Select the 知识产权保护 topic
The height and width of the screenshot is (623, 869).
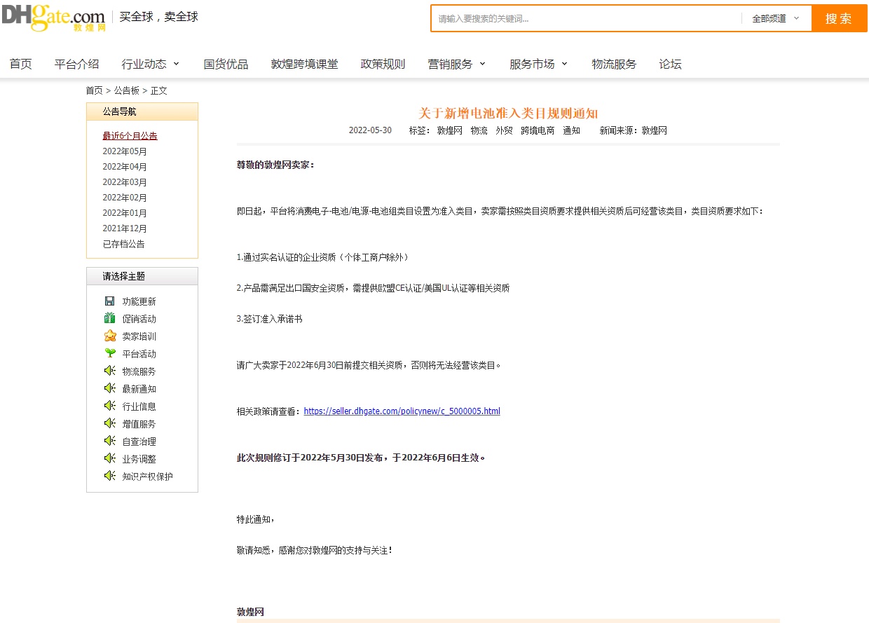pyautogui.click(x=148, y=477)
